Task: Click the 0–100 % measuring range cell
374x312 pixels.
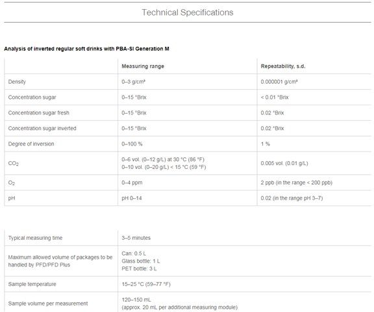Action: point(132,144)
